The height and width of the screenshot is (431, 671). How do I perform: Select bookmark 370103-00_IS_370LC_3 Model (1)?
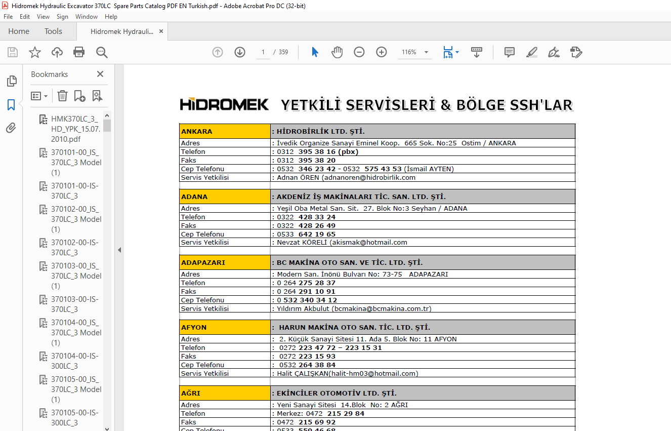[x=76, y=276]
